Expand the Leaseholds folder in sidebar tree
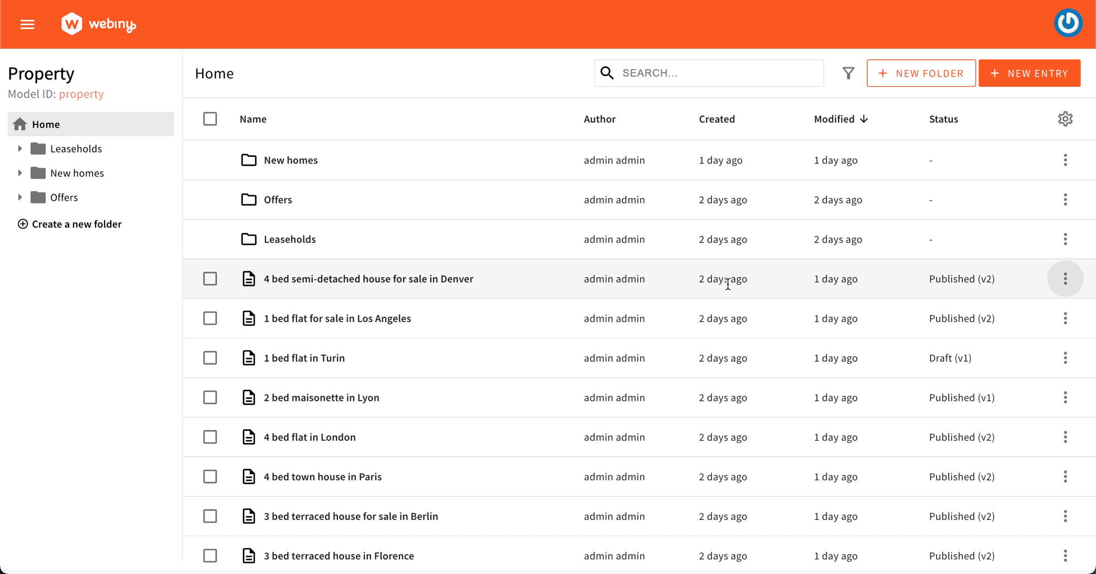The width and height of the screenshot is (1096, 574). [x=20, y=149]
